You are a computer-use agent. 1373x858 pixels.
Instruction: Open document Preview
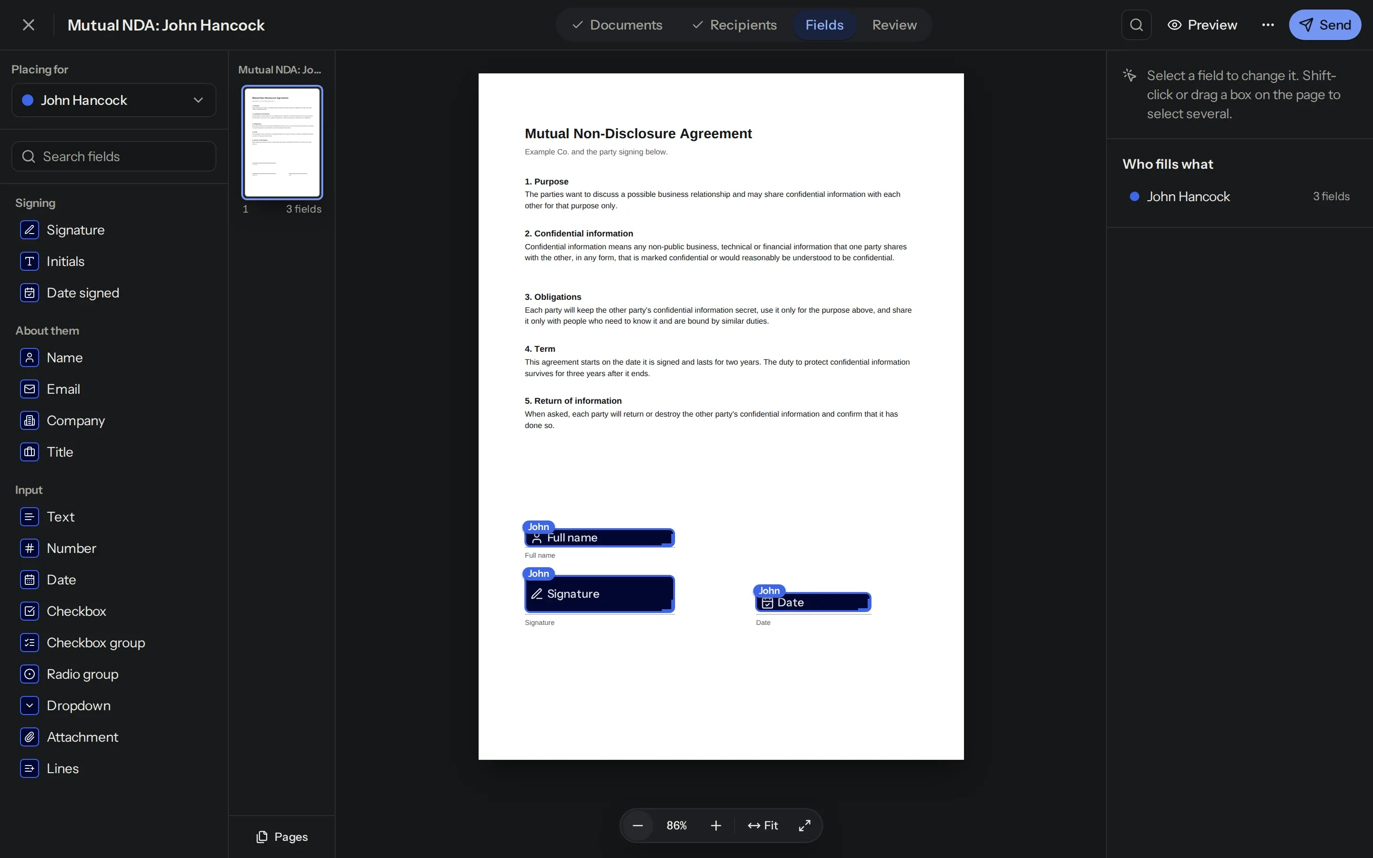[x=1202, y=25]
